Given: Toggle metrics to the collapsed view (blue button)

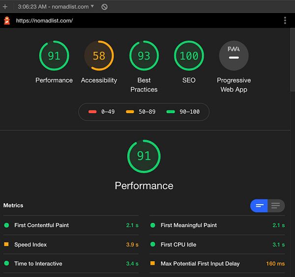Looking at the screenshot, I should [x=259, y=206].
